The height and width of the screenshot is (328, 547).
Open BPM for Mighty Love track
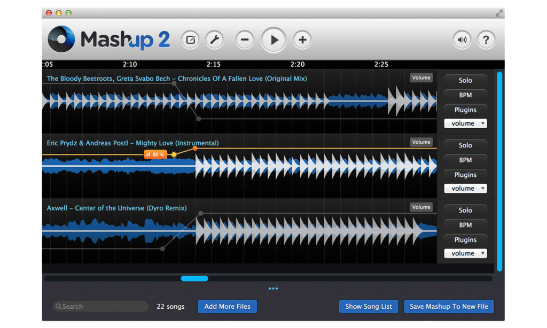[465, 160]
